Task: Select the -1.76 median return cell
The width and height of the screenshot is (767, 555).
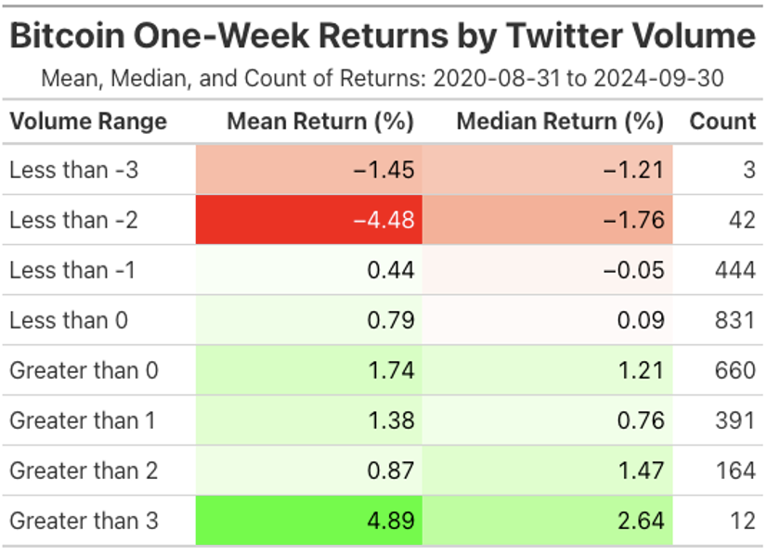Action: [548, 220]
